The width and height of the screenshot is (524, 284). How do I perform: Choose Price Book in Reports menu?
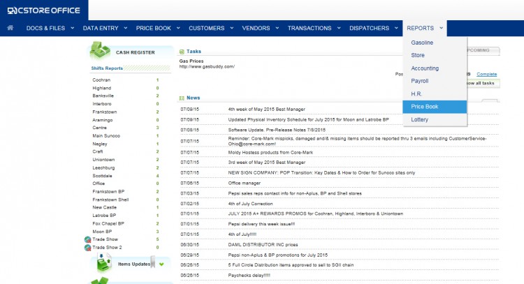pyautogui.click(x=435, y=107)
